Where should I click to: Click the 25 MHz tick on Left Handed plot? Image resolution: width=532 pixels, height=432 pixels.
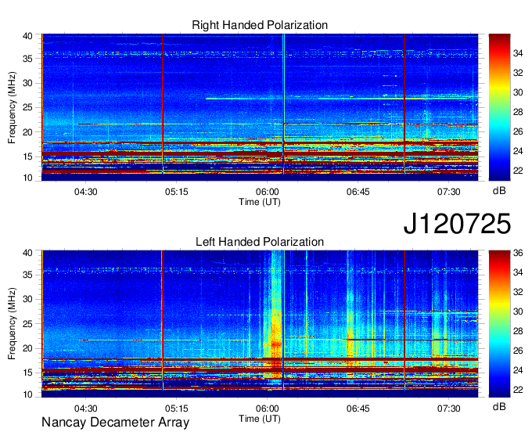(x=27, y=324)
